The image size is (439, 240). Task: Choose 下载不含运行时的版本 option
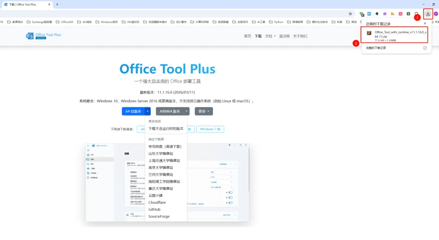pyautogui.click(x=166, y=129)
